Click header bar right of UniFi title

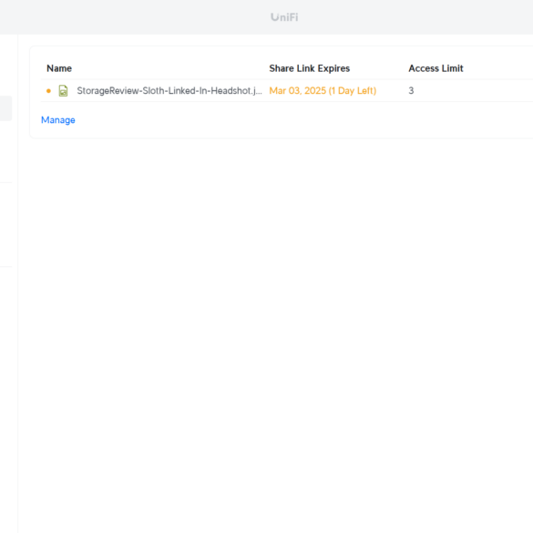tap(415, 17)
